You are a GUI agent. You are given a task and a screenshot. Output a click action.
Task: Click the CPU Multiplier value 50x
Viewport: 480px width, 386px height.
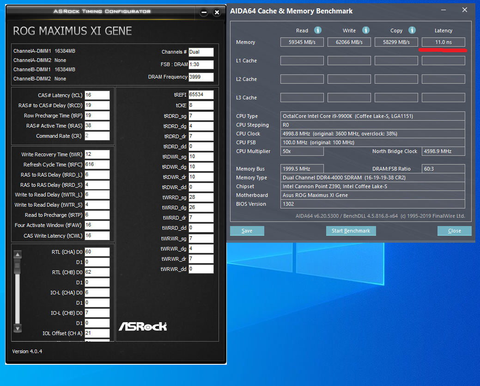click(302, 151)
